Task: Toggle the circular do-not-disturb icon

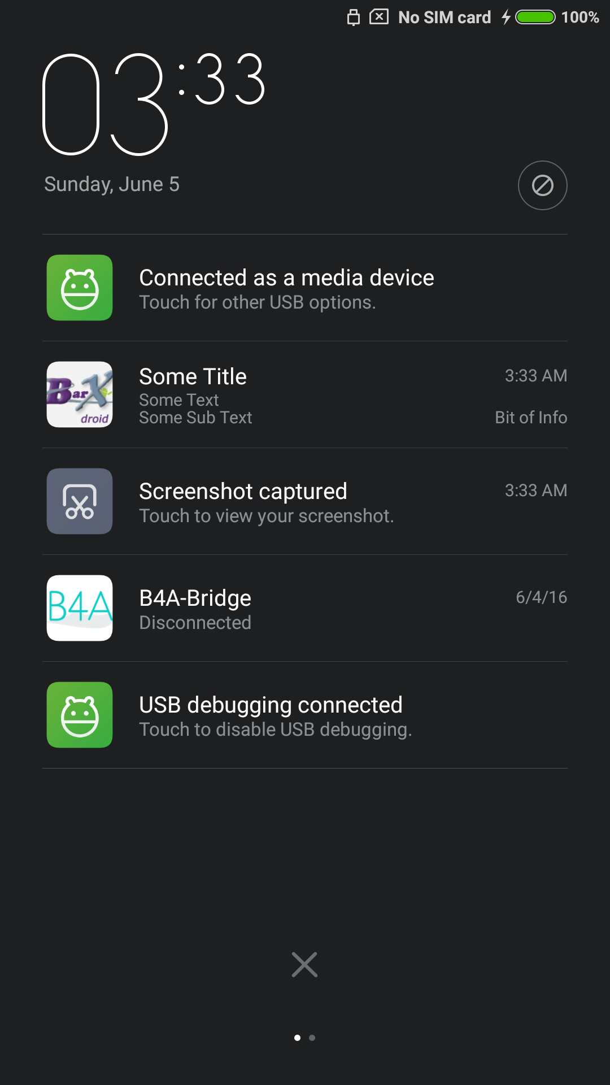Action: (x=542, y=185)
